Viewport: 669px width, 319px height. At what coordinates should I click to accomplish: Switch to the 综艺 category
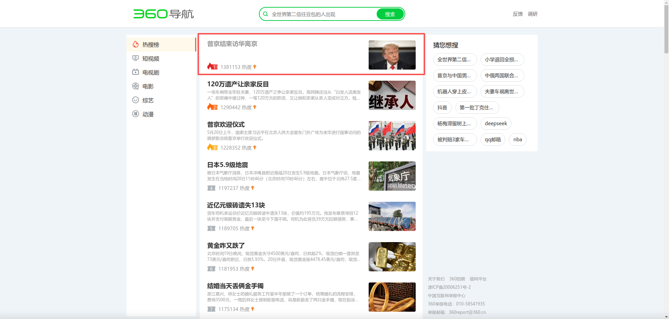click(161, 100)
